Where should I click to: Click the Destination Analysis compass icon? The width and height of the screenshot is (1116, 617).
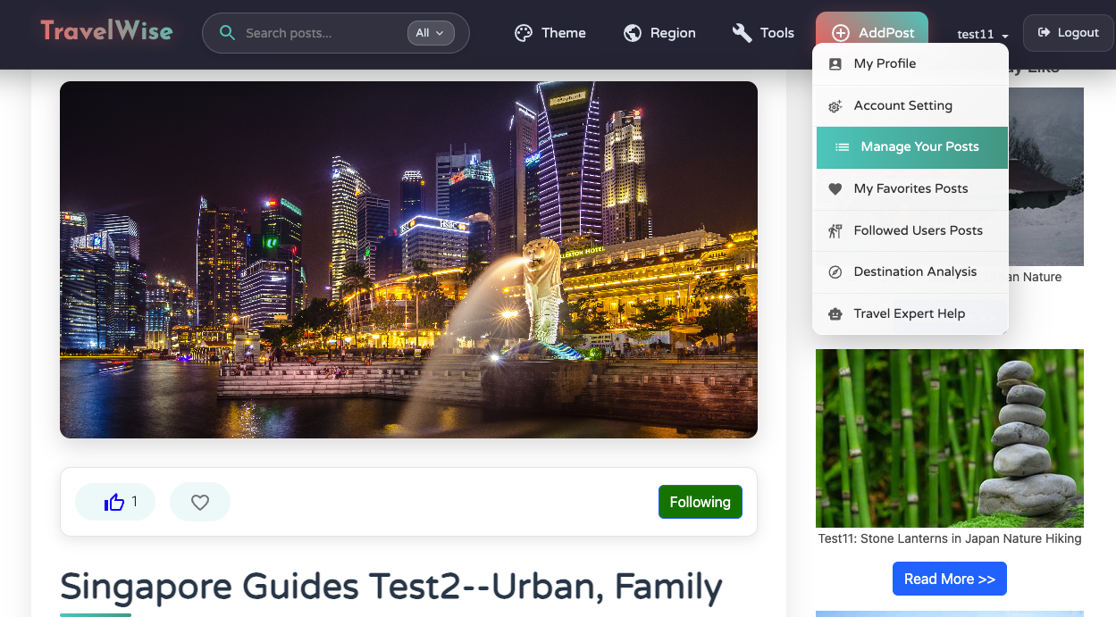835,272
